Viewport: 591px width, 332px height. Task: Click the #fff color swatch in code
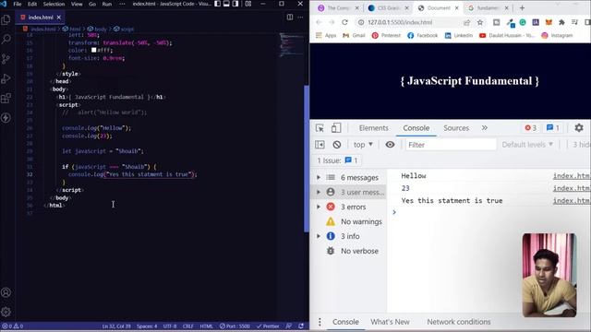pos(93,50)
